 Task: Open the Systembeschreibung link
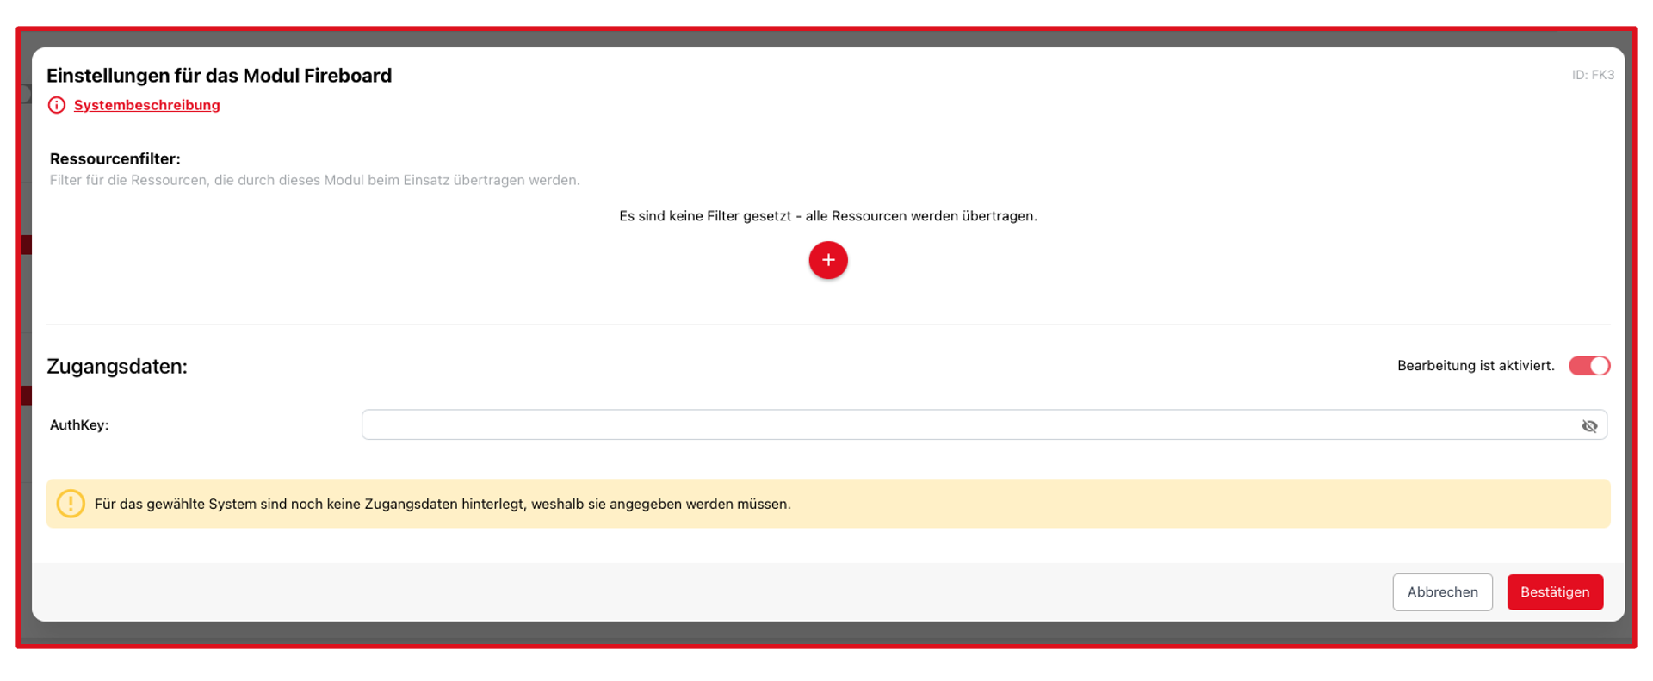[x=146, y=105]
